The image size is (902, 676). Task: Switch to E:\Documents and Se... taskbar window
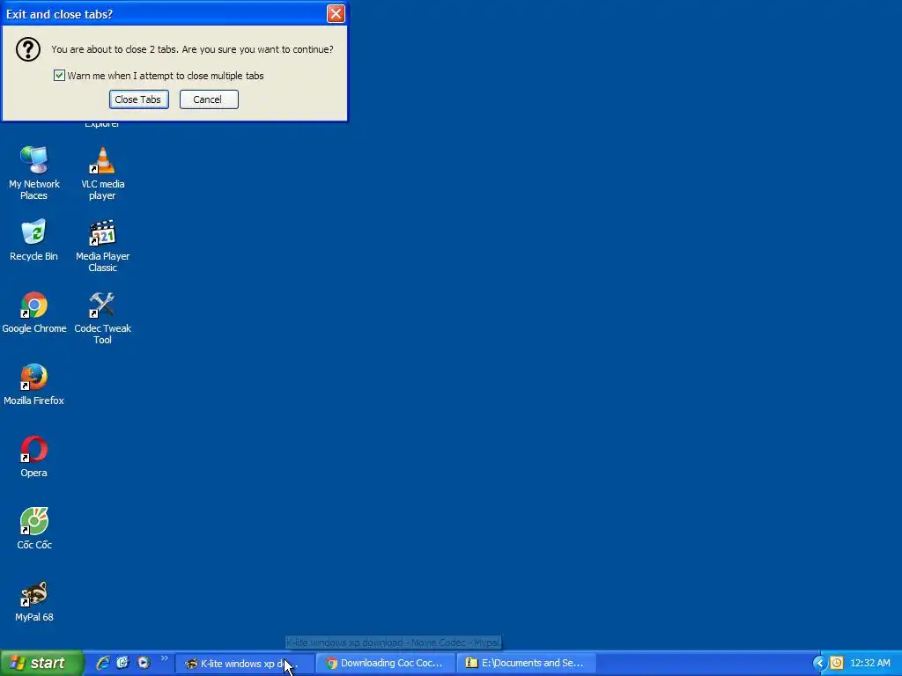click(x=527, y=664)
